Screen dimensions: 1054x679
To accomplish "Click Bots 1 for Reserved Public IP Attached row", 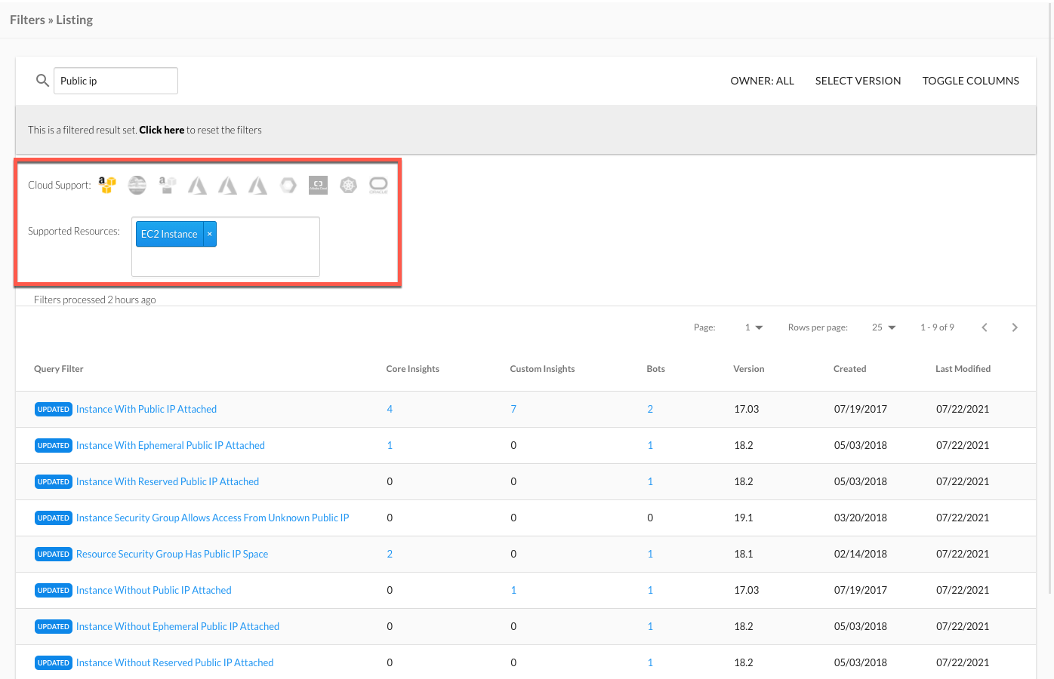I will coord(650,481).
